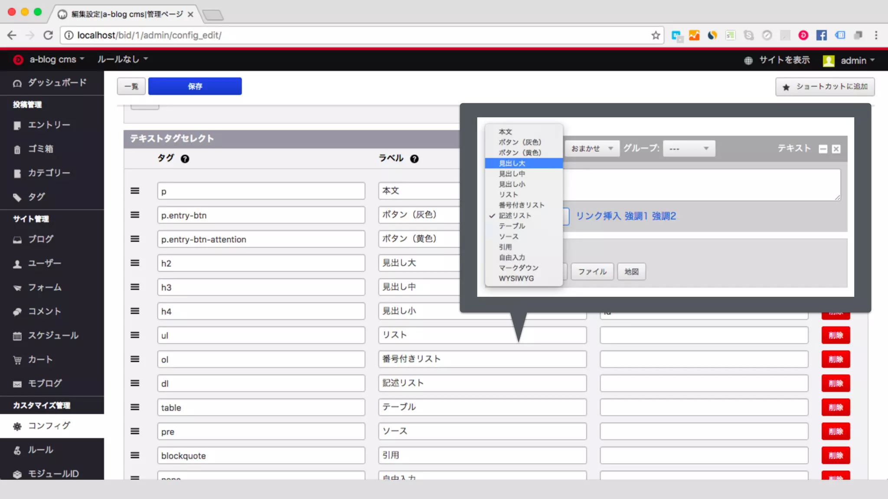Click the drag handle for the p row

click(x=135, y=191)
